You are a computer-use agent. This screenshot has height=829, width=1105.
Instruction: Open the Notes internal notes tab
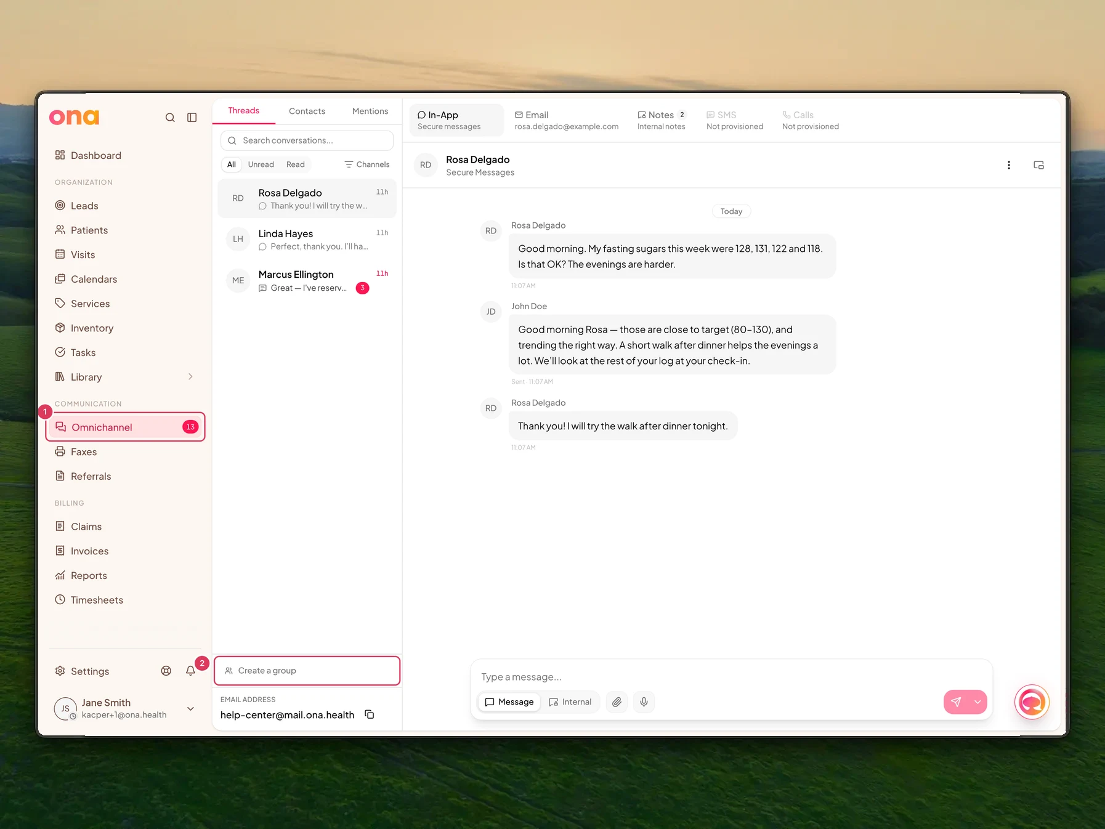[x=662, y=120]
